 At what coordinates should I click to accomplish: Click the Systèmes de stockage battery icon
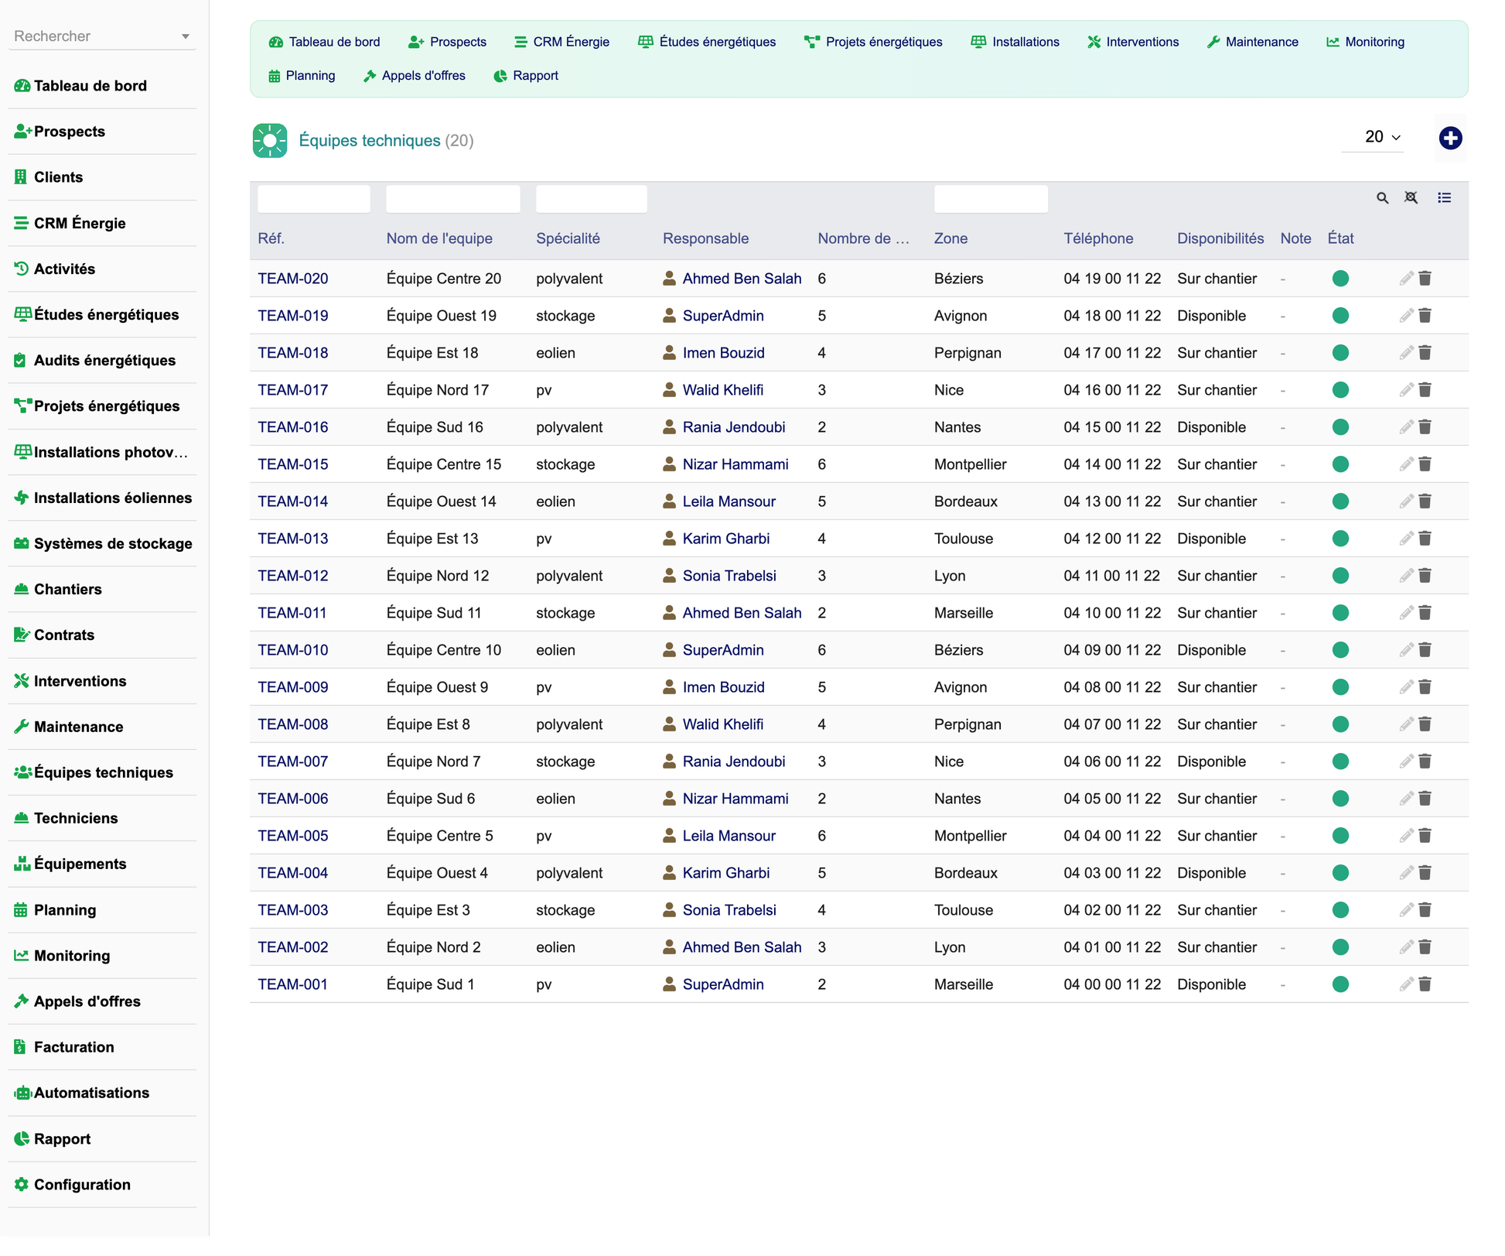(22, 543)
